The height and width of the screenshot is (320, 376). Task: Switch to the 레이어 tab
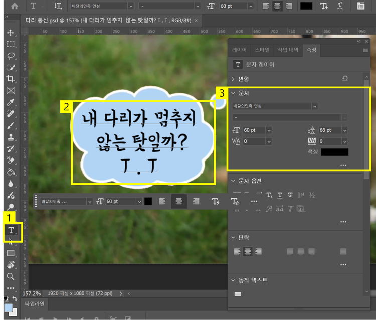pos(239,50)
